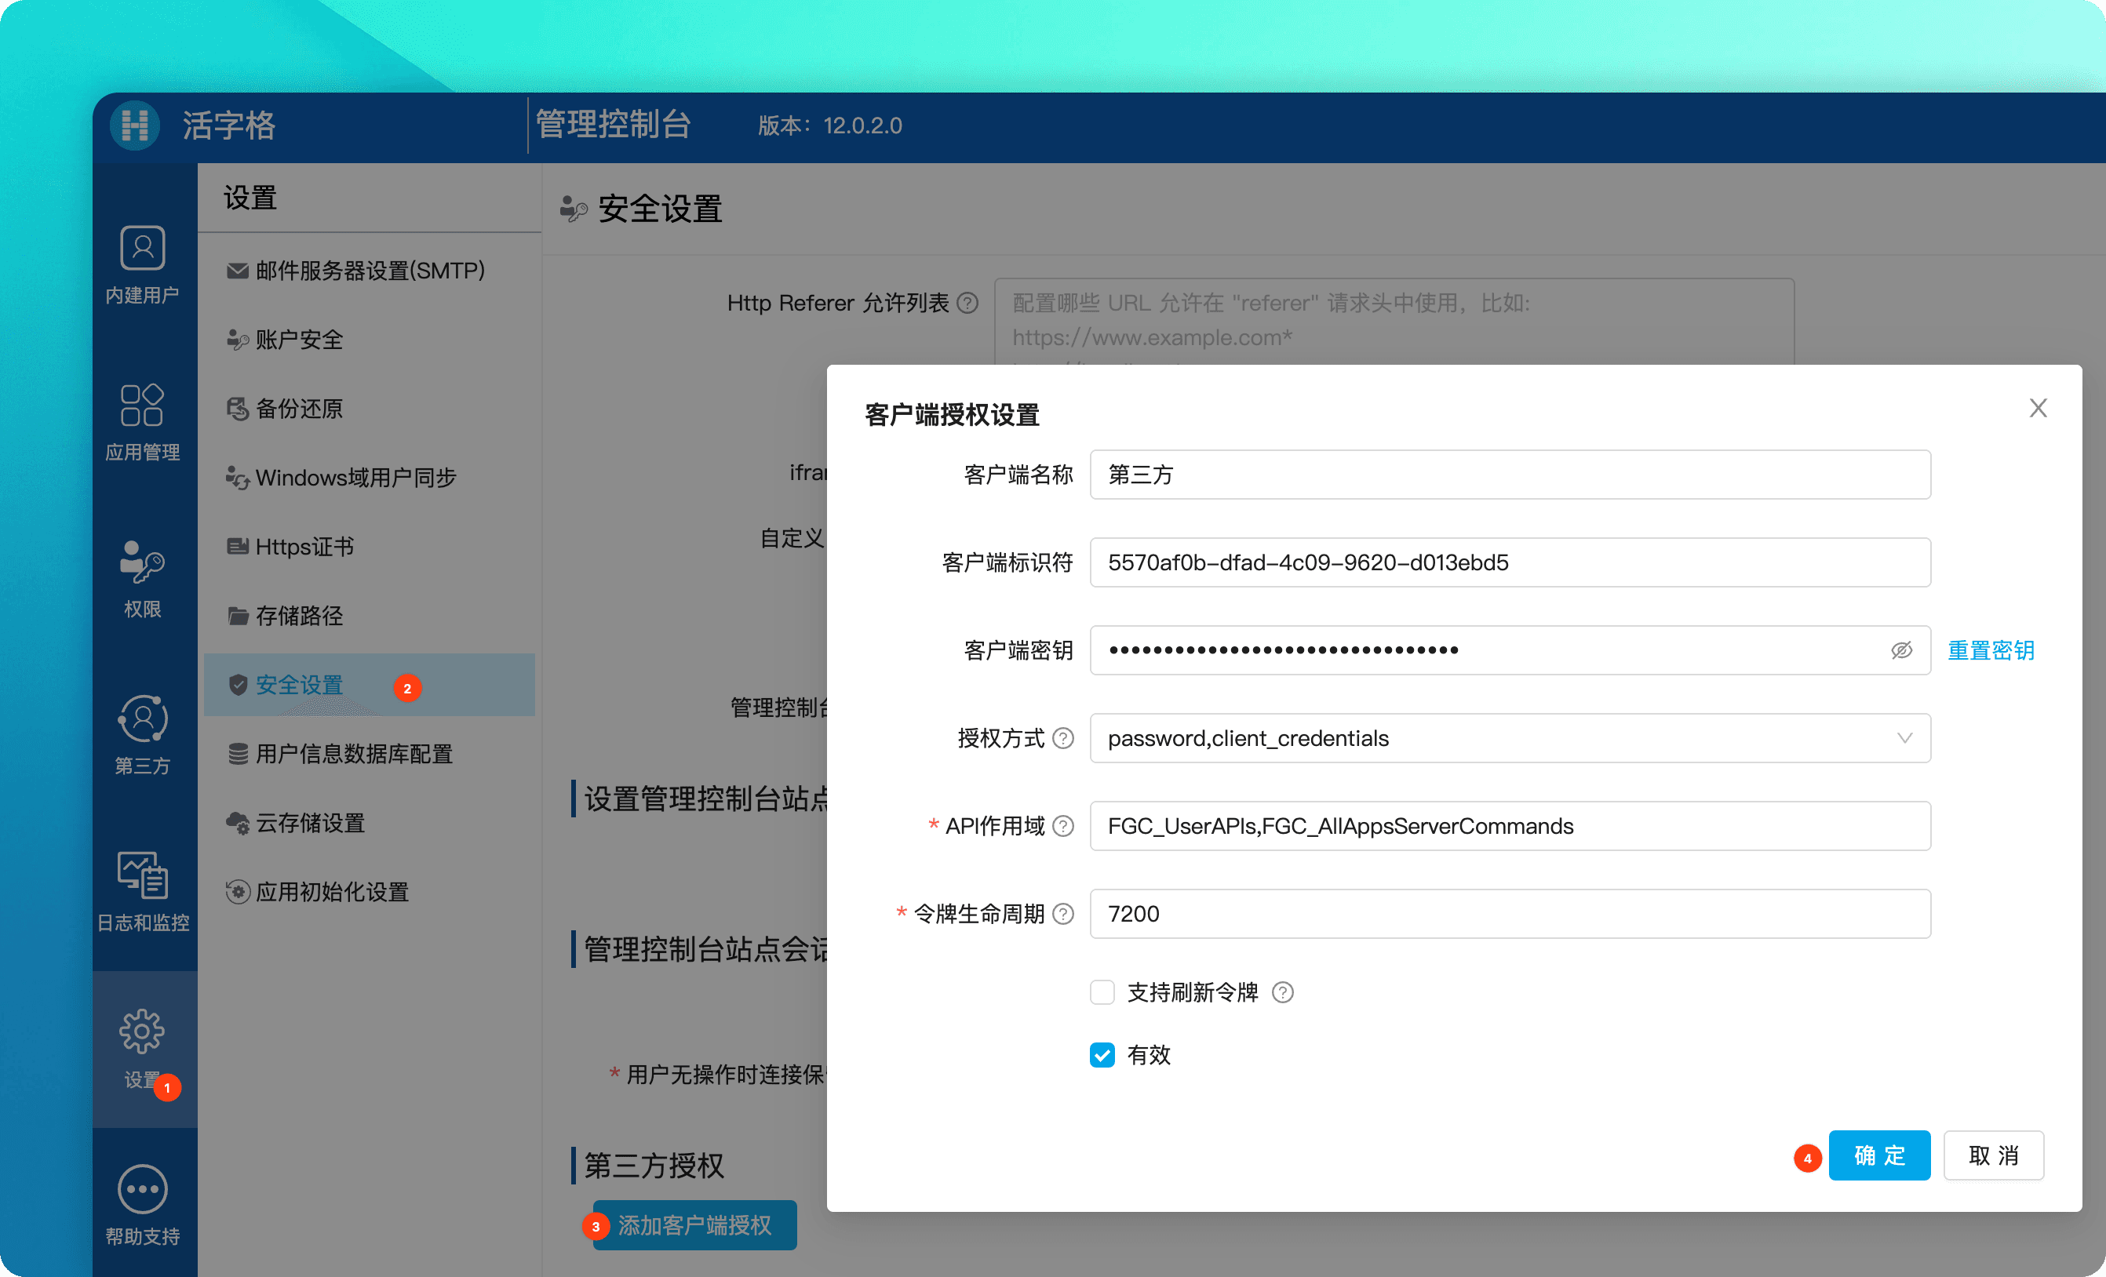Select 用户信息数据库配置 menu item
This screenshot has width=2106, height=1277.
370,755
